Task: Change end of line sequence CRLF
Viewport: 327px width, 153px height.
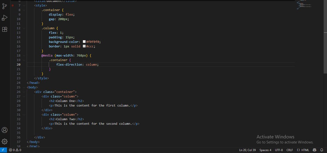Action: click(x=290, y=150)
